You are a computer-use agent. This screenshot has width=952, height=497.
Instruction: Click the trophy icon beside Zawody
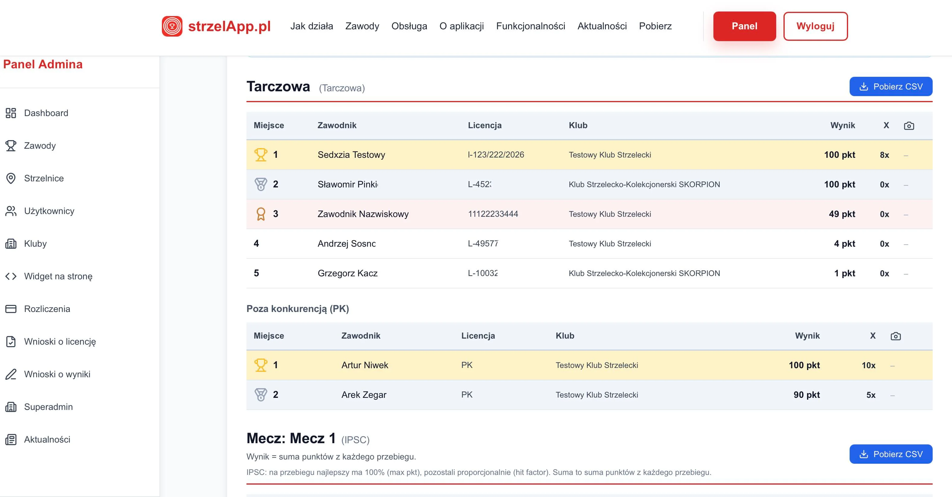[x=11, y=146]
